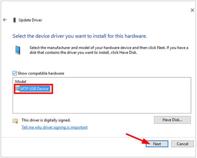This screenshot has width=197, height=158.
Task: Open Tell me why driver signing is important
Action: (x=55, y=127)
